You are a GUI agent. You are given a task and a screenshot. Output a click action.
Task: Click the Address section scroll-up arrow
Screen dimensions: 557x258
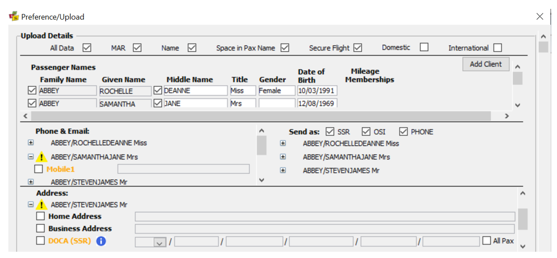click(522, 193)
